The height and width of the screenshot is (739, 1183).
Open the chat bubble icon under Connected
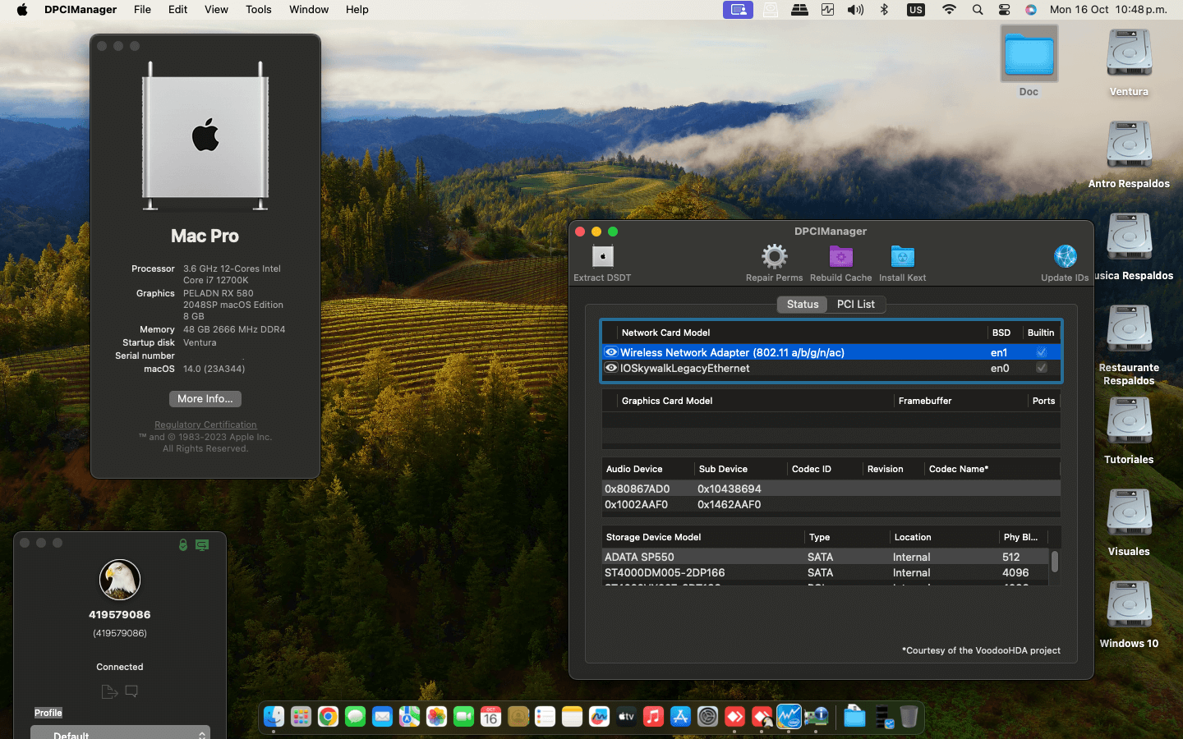coord(131,691)
